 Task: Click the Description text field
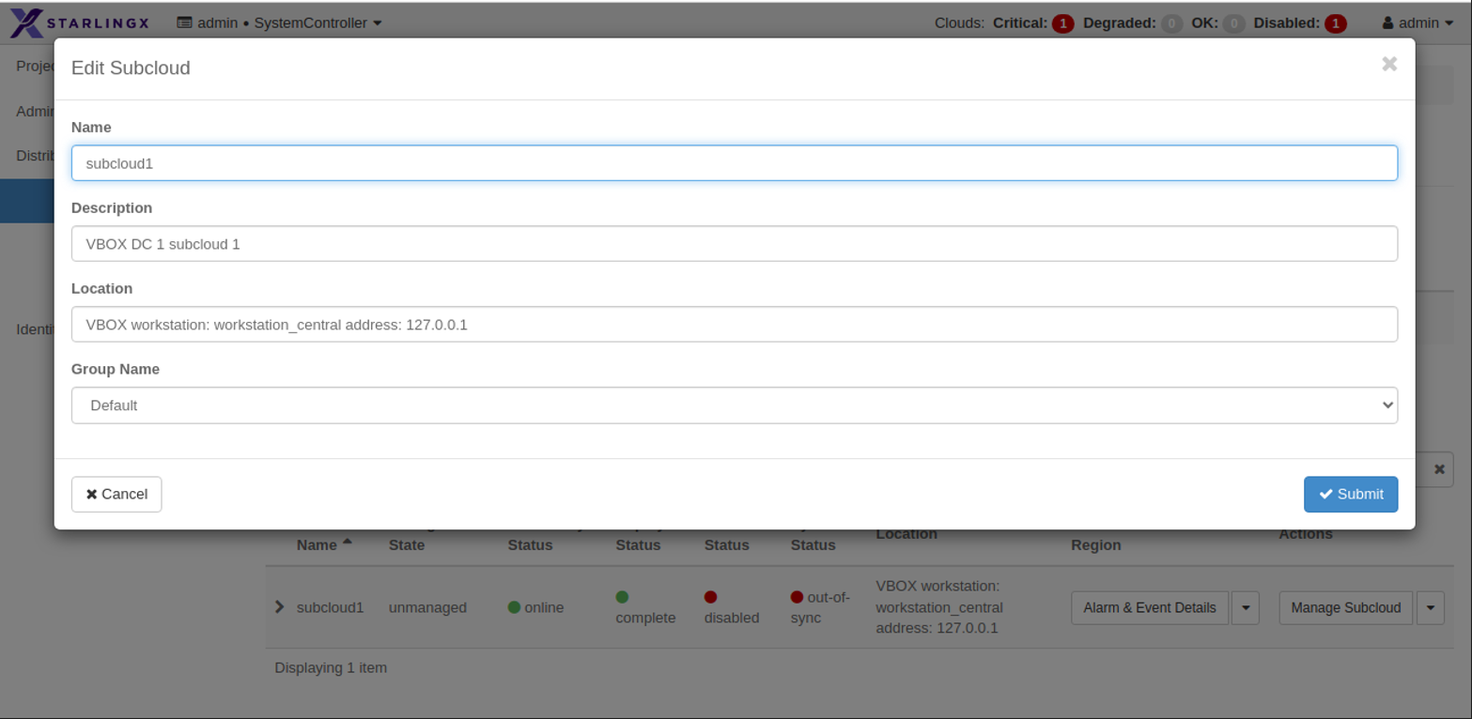point(734,244)
